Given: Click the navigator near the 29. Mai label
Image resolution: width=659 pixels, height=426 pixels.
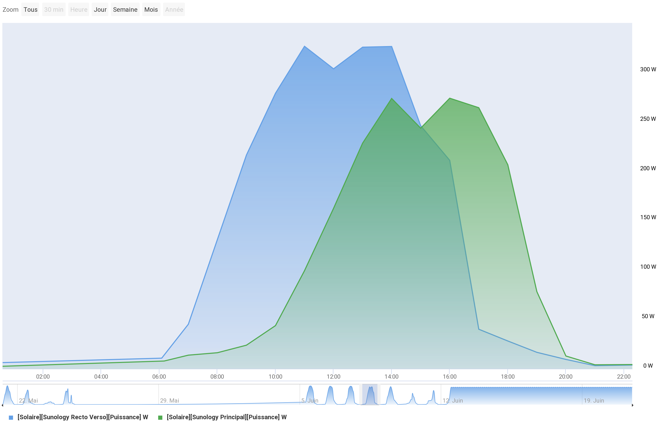Looking at the screenshot, I should [x=169, y=400].
